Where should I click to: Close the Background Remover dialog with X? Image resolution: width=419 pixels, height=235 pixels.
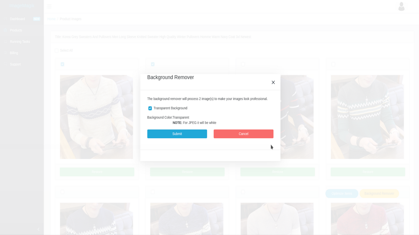(x=273, y=82)
